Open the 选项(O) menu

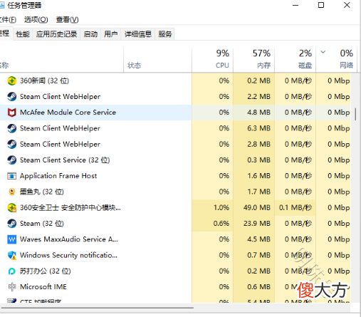(x=36, y=19)
